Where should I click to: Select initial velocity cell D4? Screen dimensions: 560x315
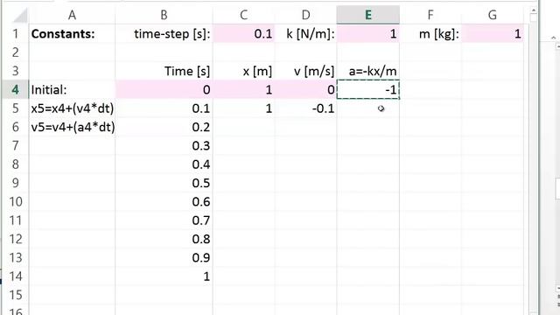pos(305,89)
